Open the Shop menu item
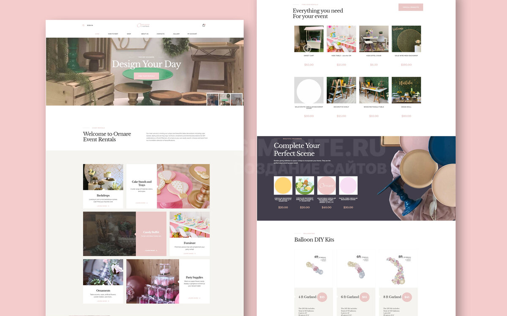 click(129, 34)
